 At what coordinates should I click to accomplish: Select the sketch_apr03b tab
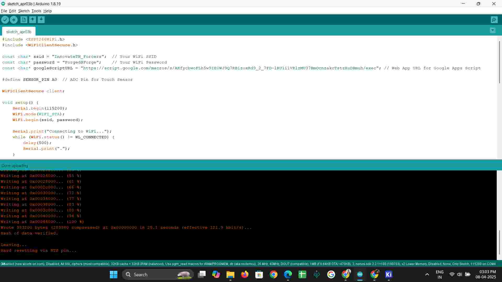tap(19, 32)
